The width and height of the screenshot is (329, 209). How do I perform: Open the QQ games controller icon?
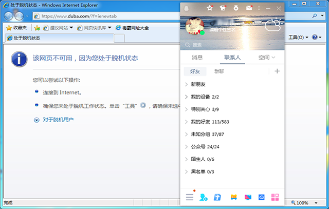pyautogui.click(x=233, y=197)
